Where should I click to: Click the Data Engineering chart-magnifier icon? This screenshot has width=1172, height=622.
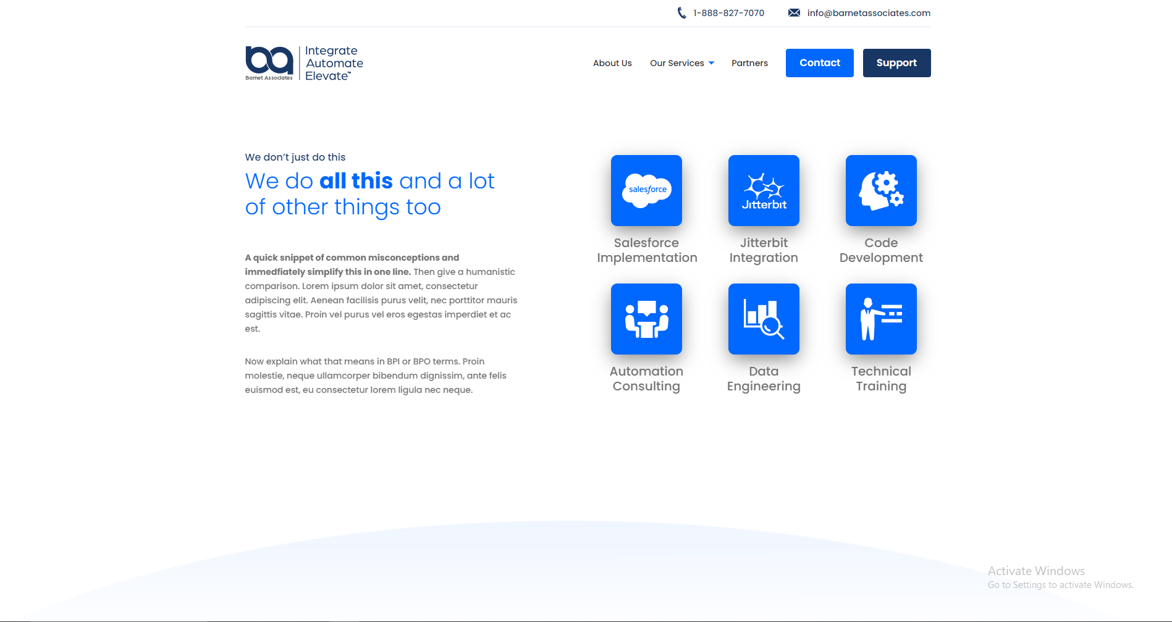[764, 319]
